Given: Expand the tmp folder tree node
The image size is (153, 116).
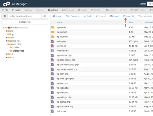Looking at the screenshot, I should (6, 57).
